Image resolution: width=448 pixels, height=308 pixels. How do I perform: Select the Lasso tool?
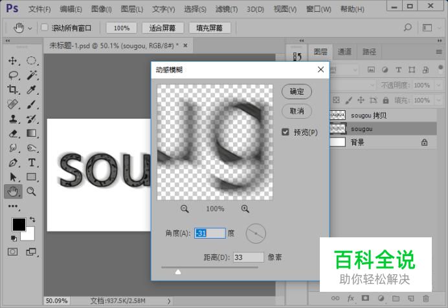point(13,75)
